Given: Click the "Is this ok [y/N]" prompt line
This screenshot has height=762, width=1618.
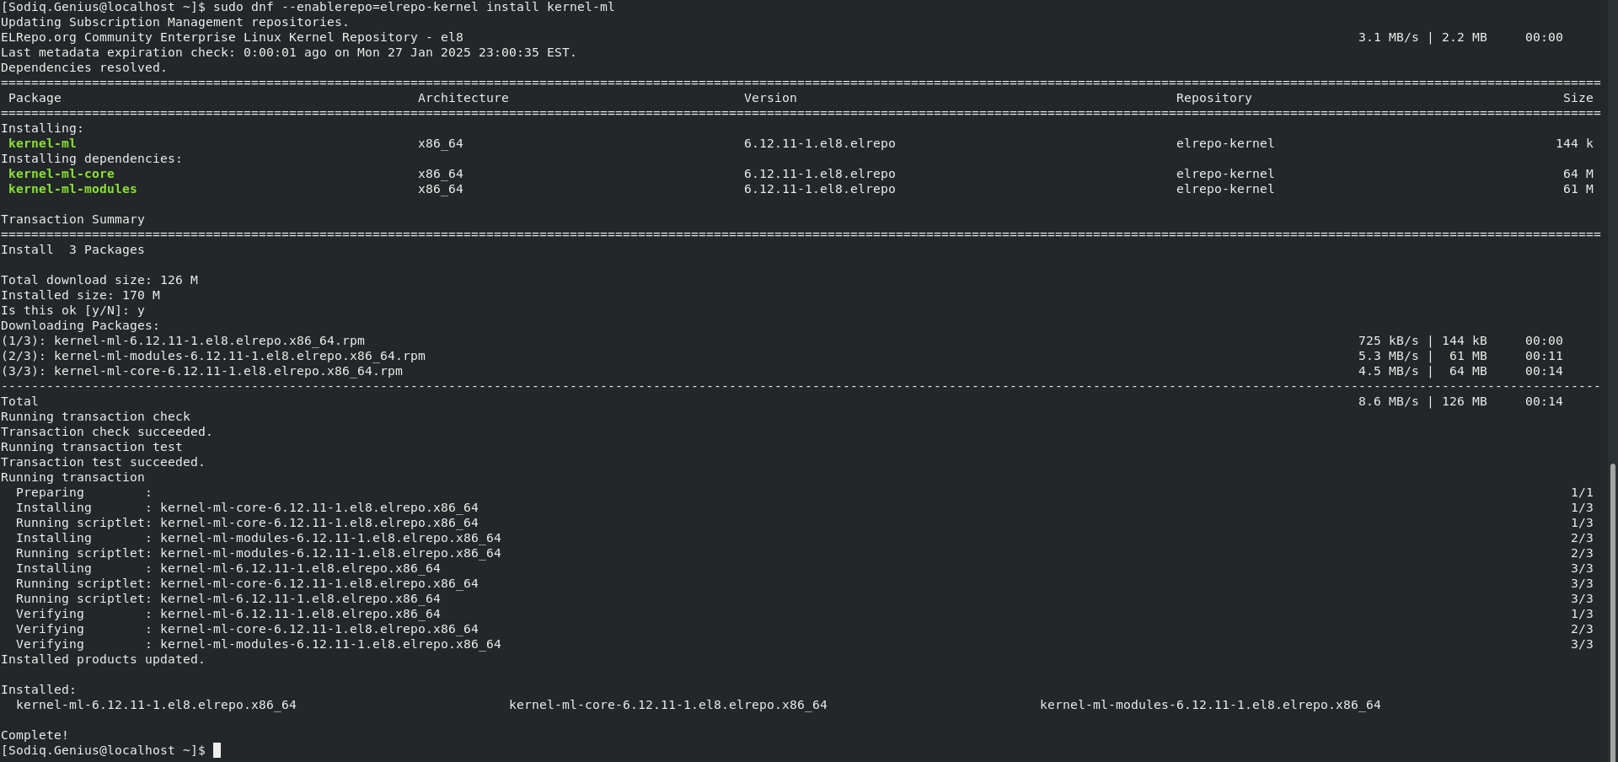Looking at the screenshot, I should click(72, 310).
